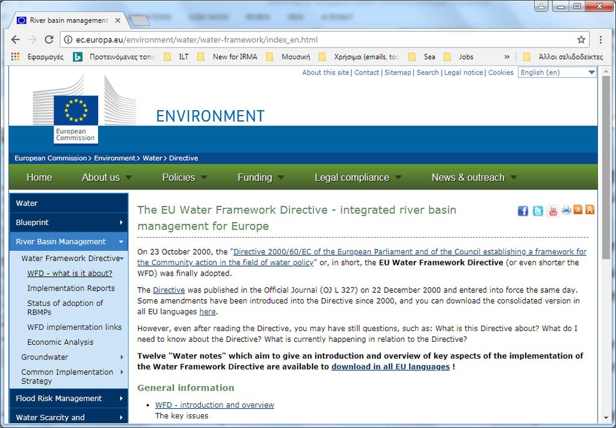Open the English (en) language dropdown

[557, 72]
